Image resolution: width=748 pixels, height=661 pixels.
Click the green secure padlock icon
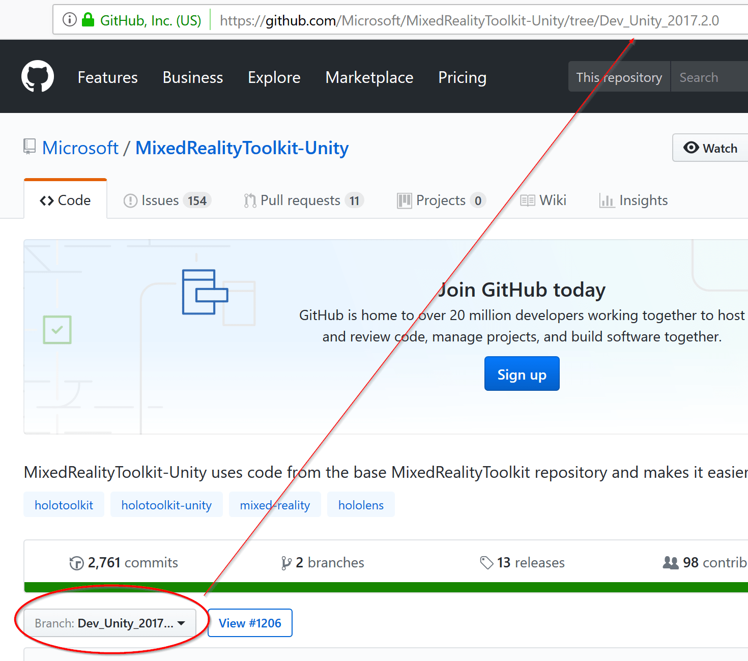pyautogui.click(x=88, y=20)
